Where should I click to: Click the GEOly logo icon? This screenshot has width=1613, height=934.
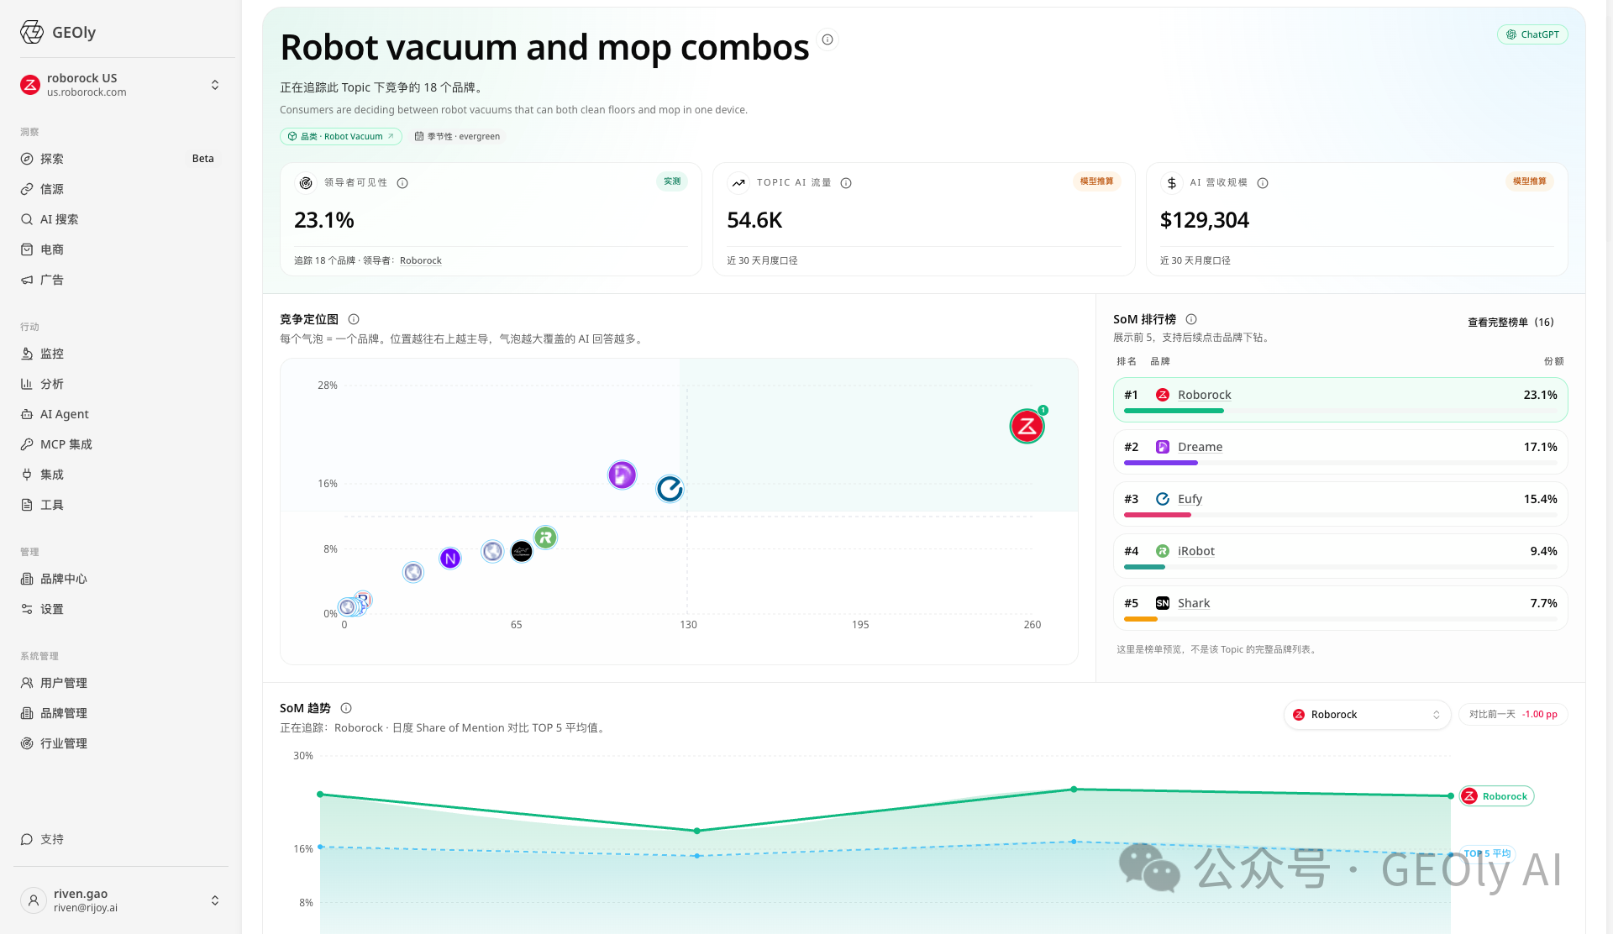click(32, 32)
